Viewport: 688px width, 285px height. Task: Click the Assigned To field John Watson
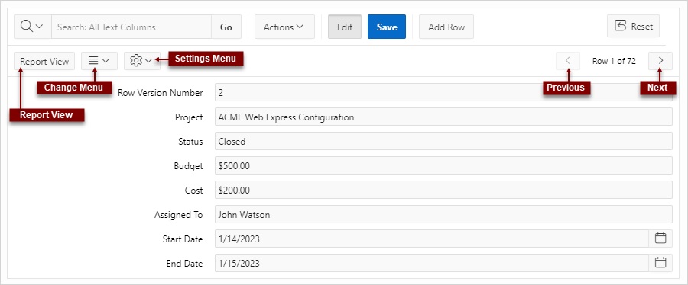pos(443,215)
